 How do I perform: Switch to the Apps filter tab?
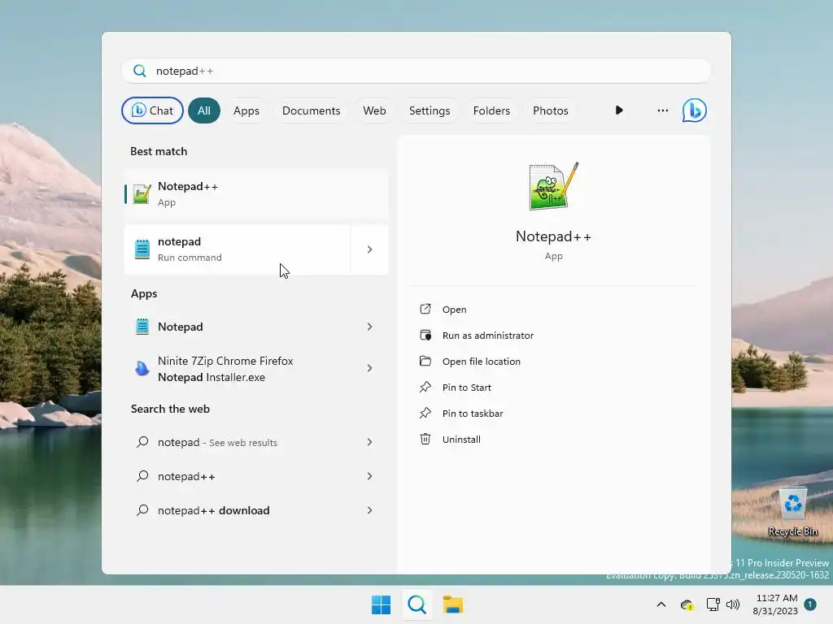click(x=246, y=110)
